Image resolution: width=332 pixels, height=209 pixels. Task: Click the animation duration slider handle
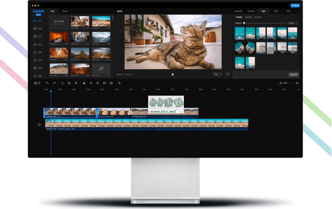[x=244, y=23]
